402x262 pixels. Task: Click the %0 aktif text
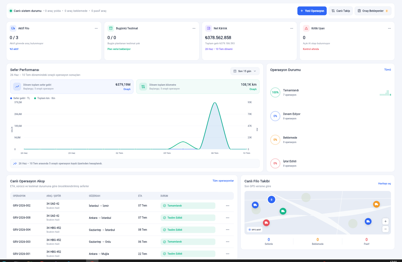tap(14, 49)
